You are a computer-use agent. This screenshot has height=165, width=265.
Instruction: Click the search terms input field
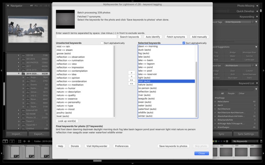click(86, 37)
